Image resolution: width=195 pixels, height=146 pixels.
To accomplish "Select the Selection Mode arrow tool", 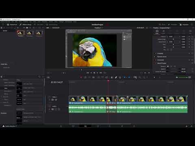I will pyautogui.click(x=81, y=77).
